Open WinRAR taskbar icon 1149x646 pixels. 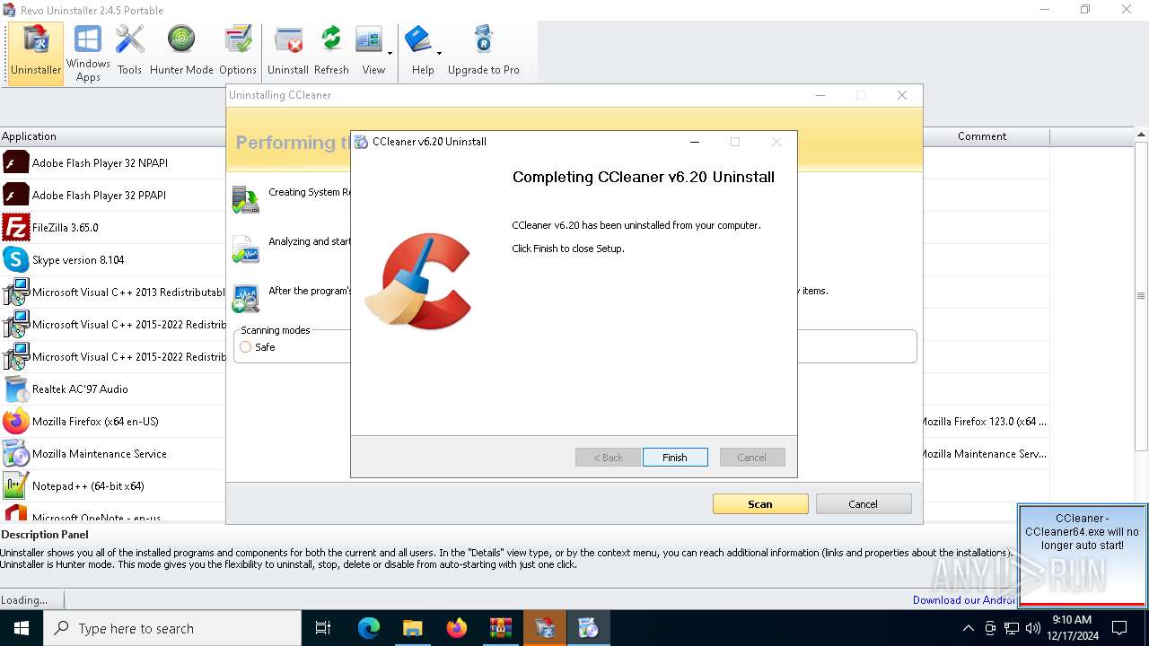click(500, 628)
